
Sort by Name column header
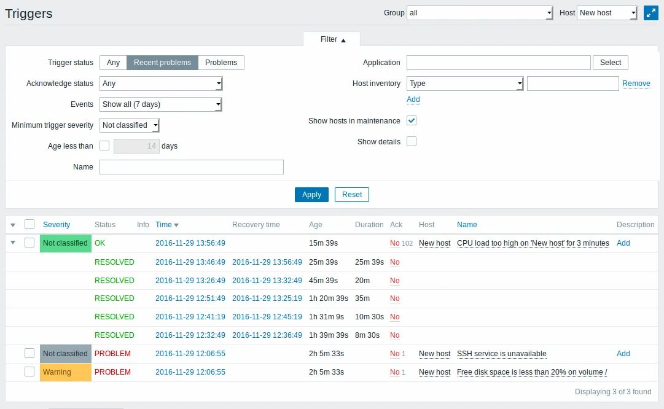[467, 225]
